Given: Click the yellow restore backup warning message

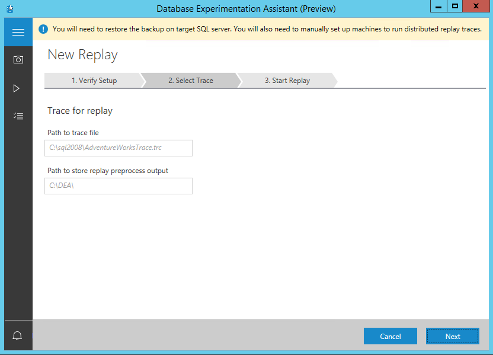Looking at the screenshot, I should (x=267, y=28).
